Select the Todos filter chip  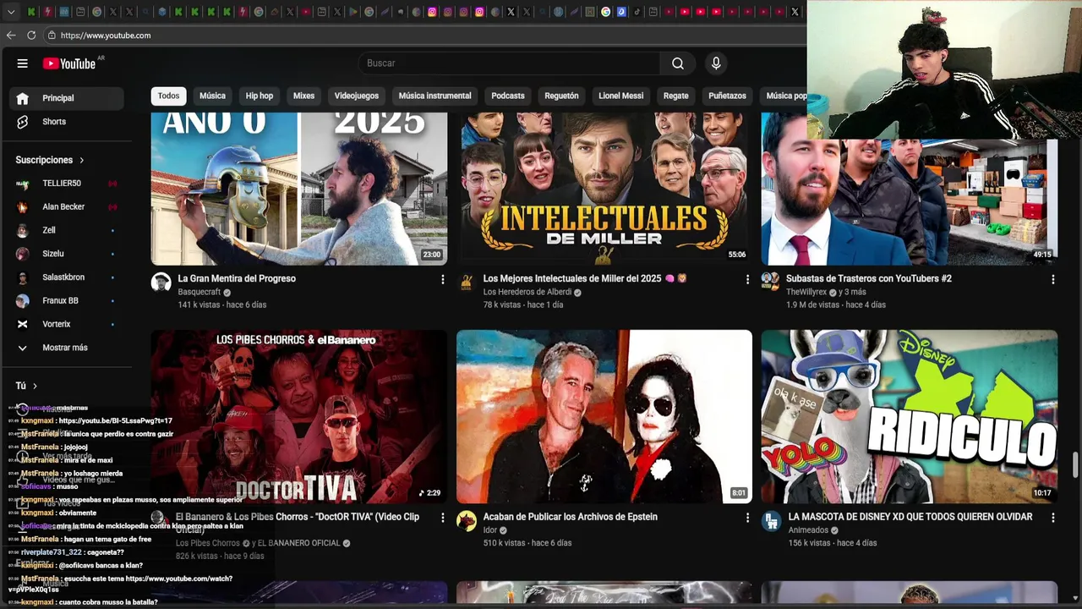tap(168, 96)
